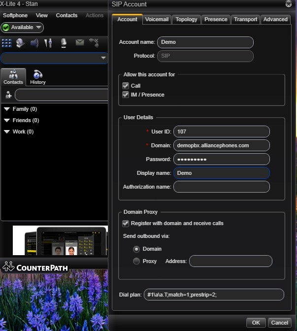Click the contacts search field
The width and height of the screenshot is (297, 331).
point(62,95)
